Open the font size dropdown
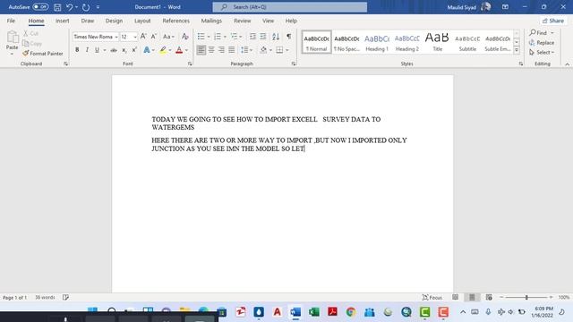 tap(135, 37)
